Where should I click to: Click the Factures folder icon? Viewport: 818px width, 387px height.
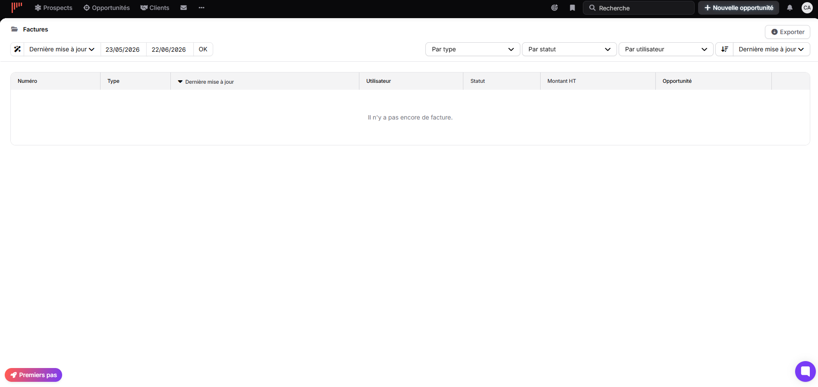[15, 29]
